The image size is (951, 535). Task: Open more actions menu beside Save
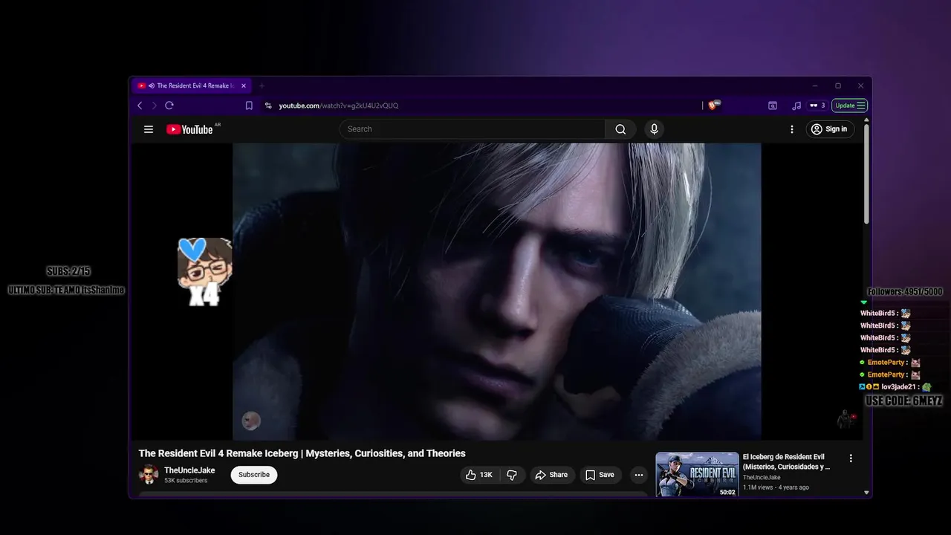tap(638, 475)
